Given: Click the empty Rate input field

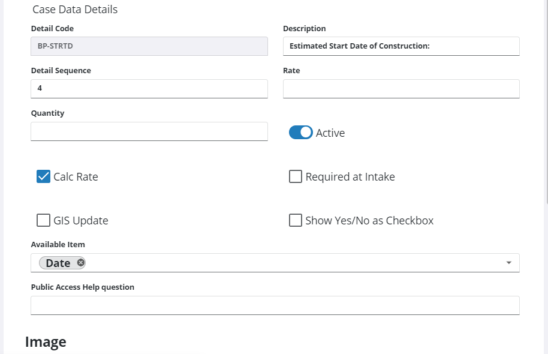Looking at the screenshot, I should pos(401,89).
